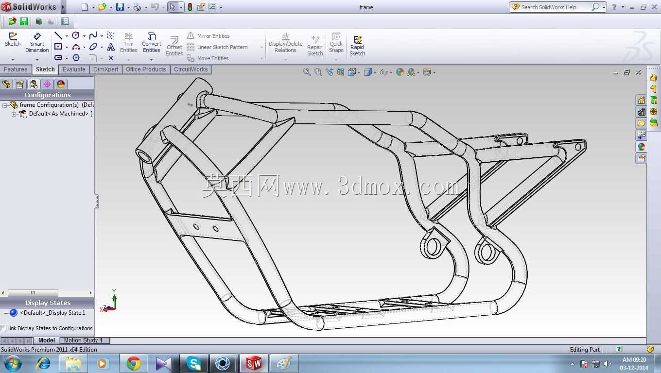
Task: Select the Smart Dimension tool
Action: point(37,43)
